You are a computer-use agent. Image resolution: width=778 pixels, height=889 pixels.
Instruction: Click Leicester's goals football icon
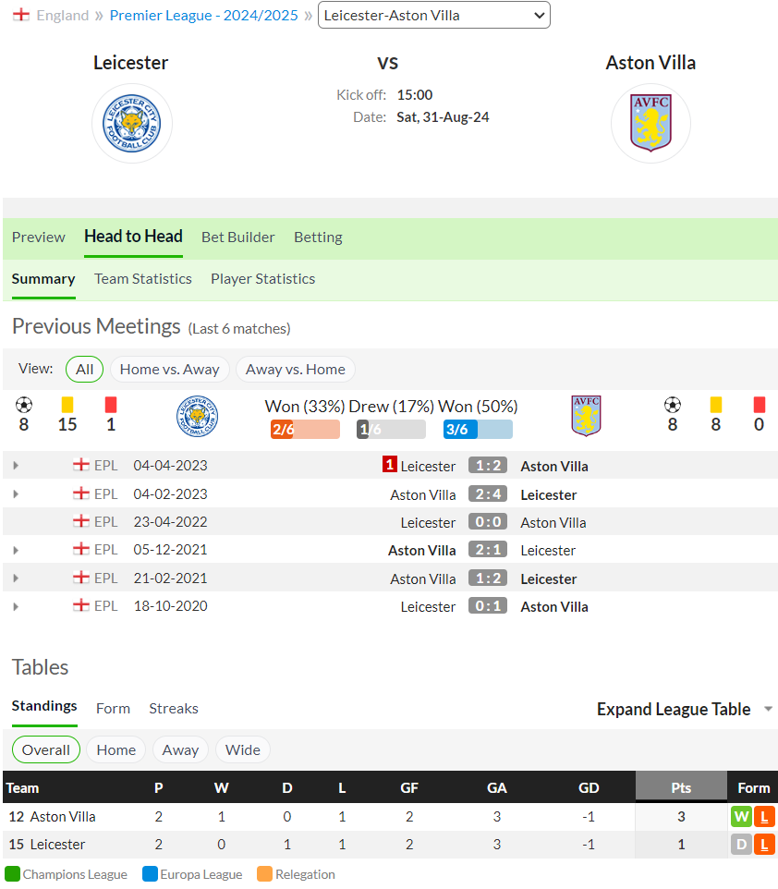24,405
